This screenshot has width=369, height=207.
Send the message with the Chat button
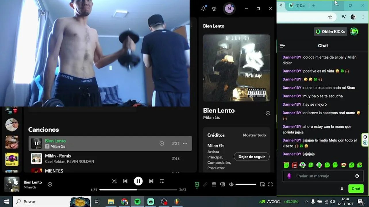click(x=356, y=189)
